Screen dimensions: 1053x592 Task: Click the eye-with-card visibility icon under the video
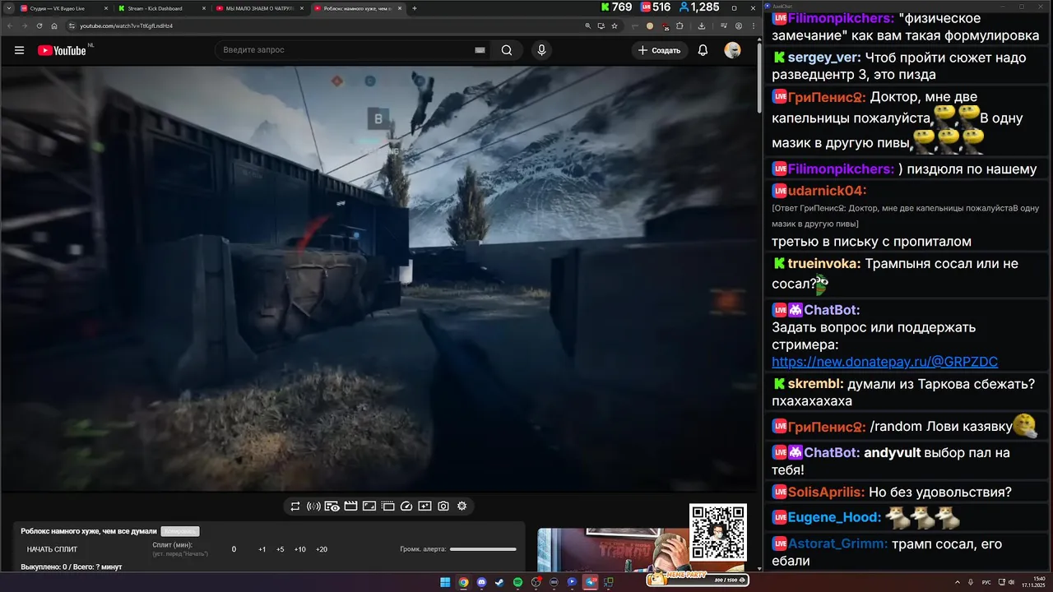tap(332, 506)
